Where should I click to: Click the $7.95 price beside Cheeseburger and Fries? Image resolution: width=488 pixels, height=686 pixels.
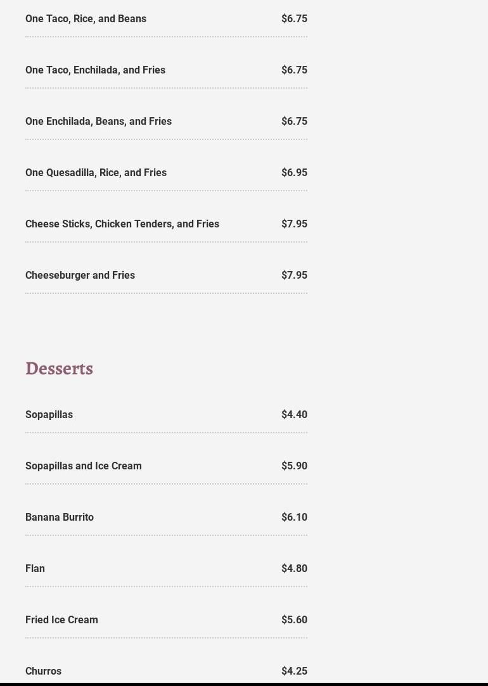click(x=294, y=276)
